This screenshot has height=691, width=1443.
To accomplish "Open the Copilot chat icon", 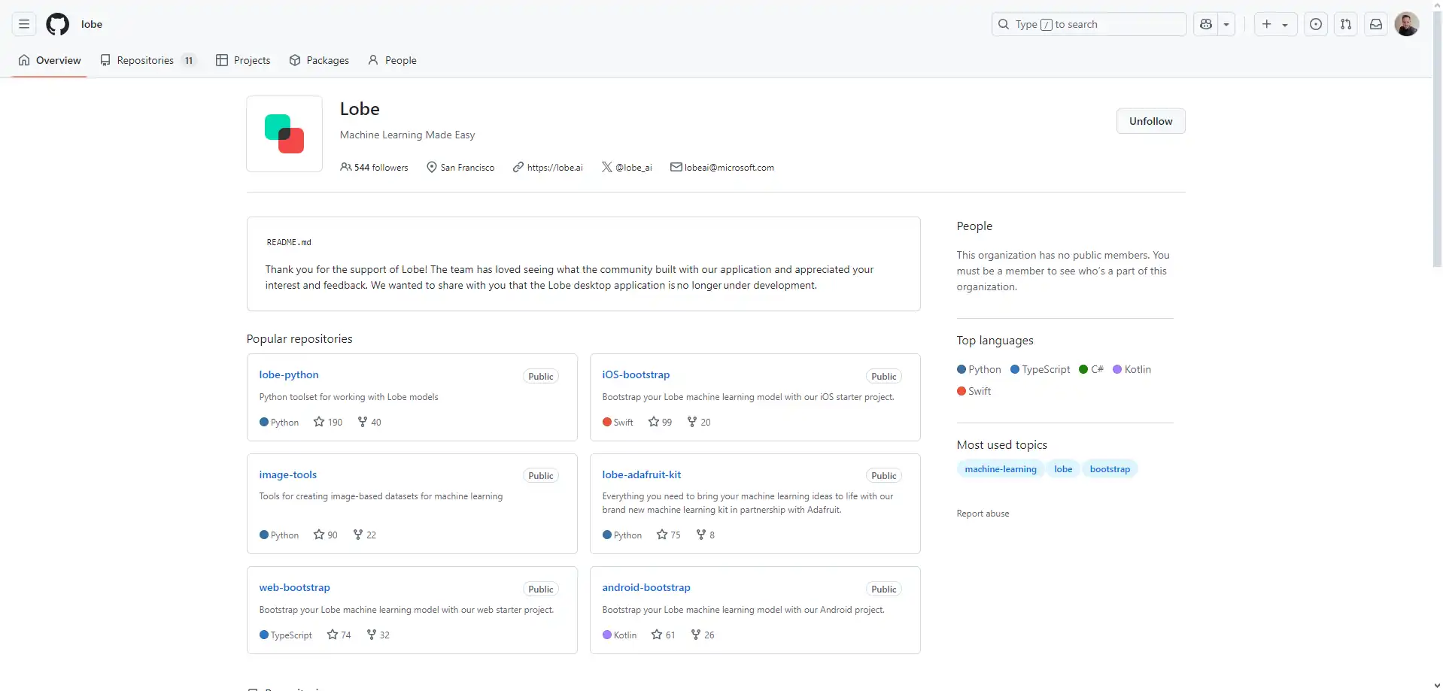I will (1206, 24).
